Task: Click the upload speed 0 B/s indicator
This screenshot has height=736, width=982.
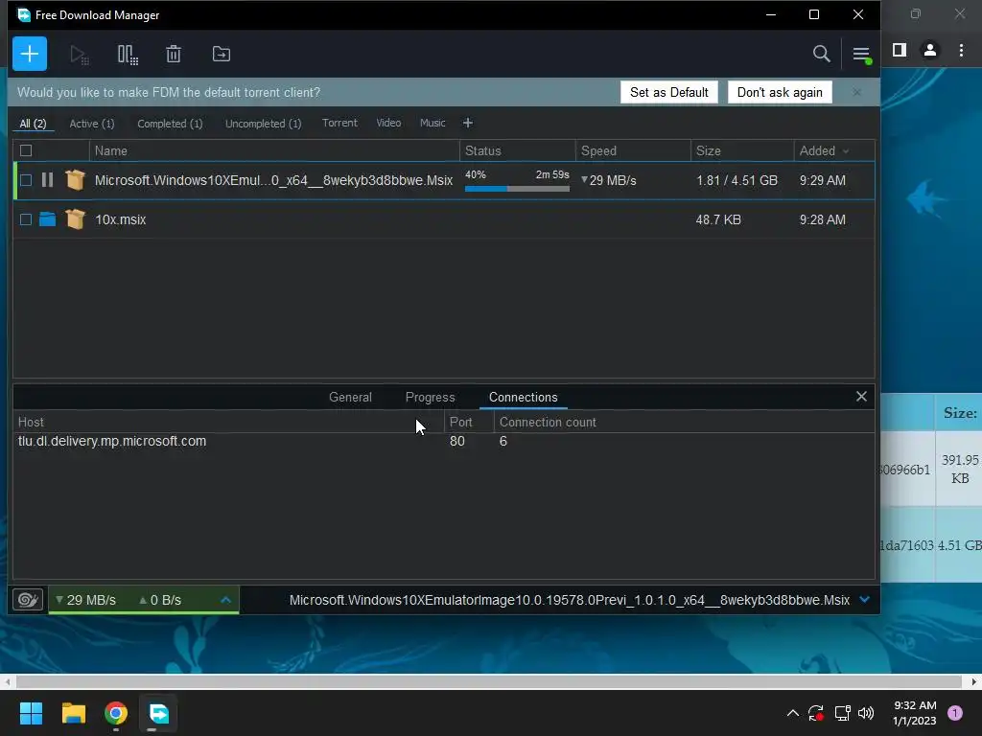Action: click(160, 600)
